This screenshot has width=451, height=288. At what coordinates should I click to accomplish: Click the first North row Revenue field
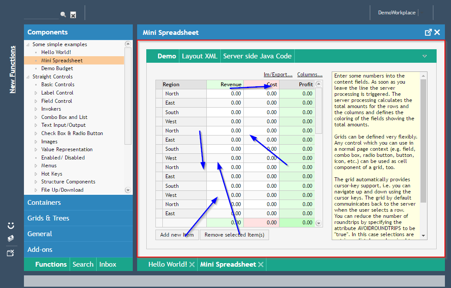pos(225,94)
